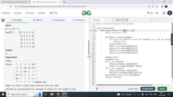
Task: Switch to the Comments tab
Action: [79, 20]
